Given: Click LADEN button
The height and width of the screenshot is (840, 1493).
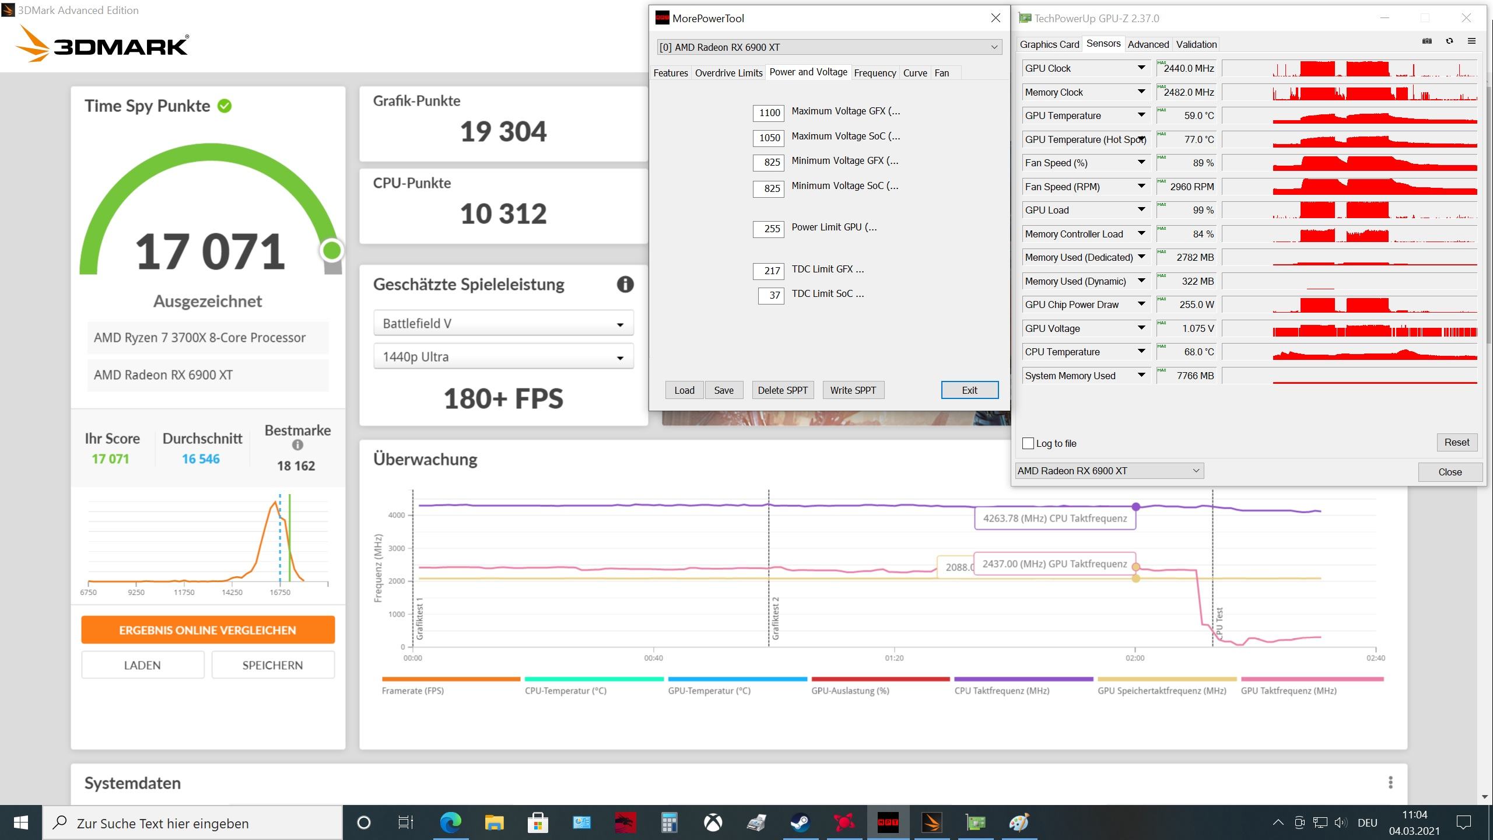Looking at the screenshot, I should [x=142, y=665].
